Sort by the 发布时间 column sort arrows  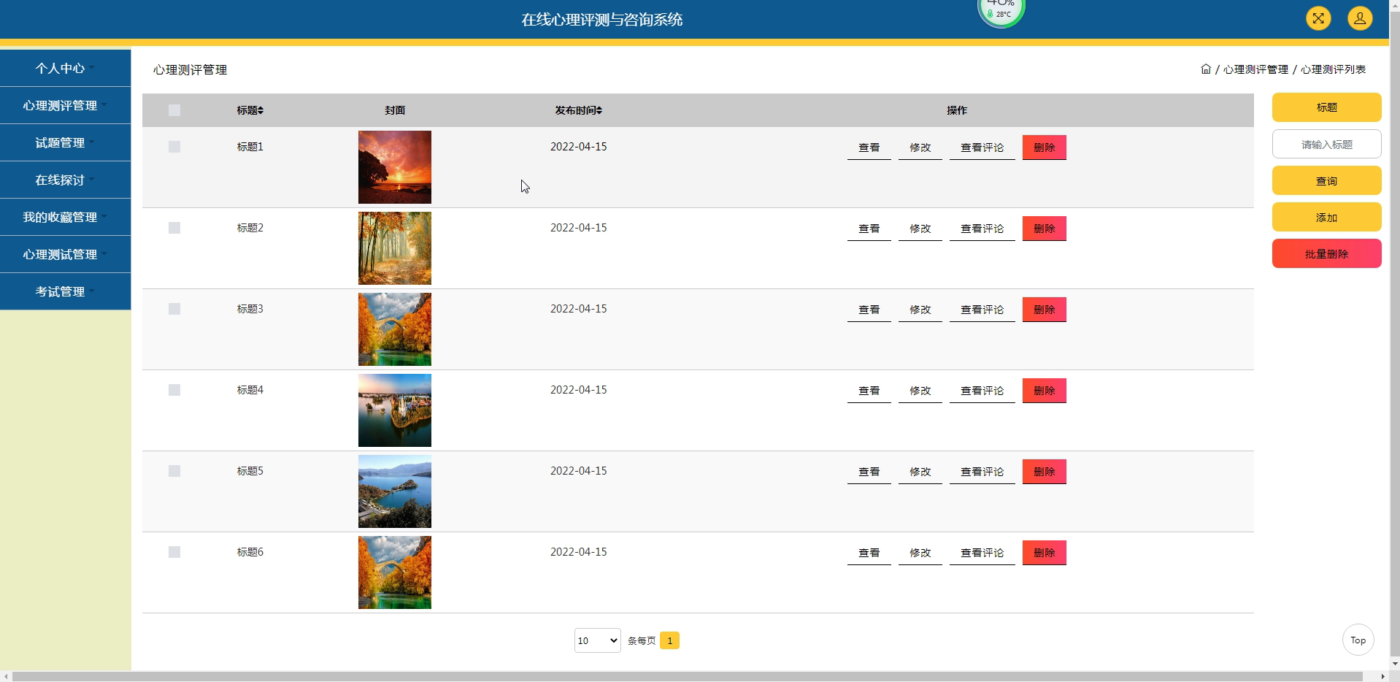pos(599,110)
